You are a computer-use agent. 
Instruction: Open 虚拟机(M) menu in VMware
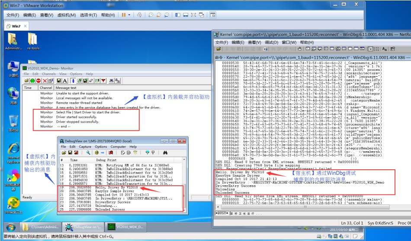[x=67, y=15]
